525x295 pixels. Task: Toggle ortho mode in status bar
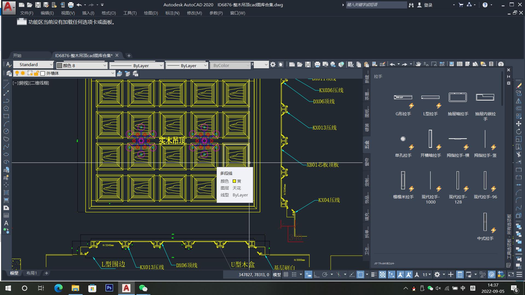pyautogui.click(x=316, y=275)
